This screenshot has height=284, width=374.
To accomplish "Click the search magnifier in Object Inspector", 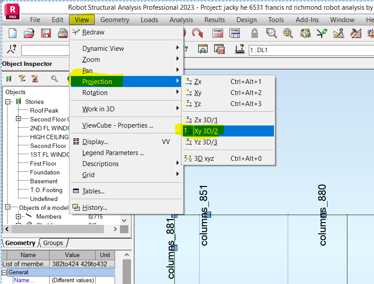I will coord(54,78).
